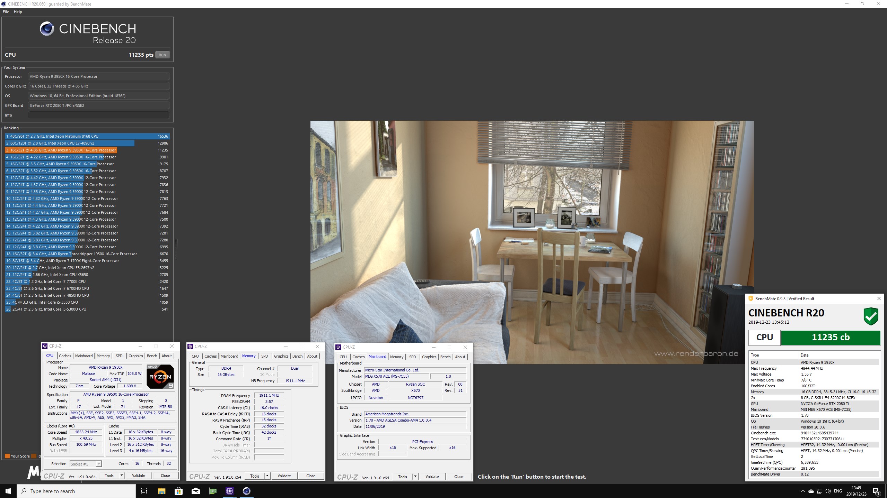Viewport: 887px width, 498px height.
Task: Open Task View on the taskbar
Action: [144, 491]
